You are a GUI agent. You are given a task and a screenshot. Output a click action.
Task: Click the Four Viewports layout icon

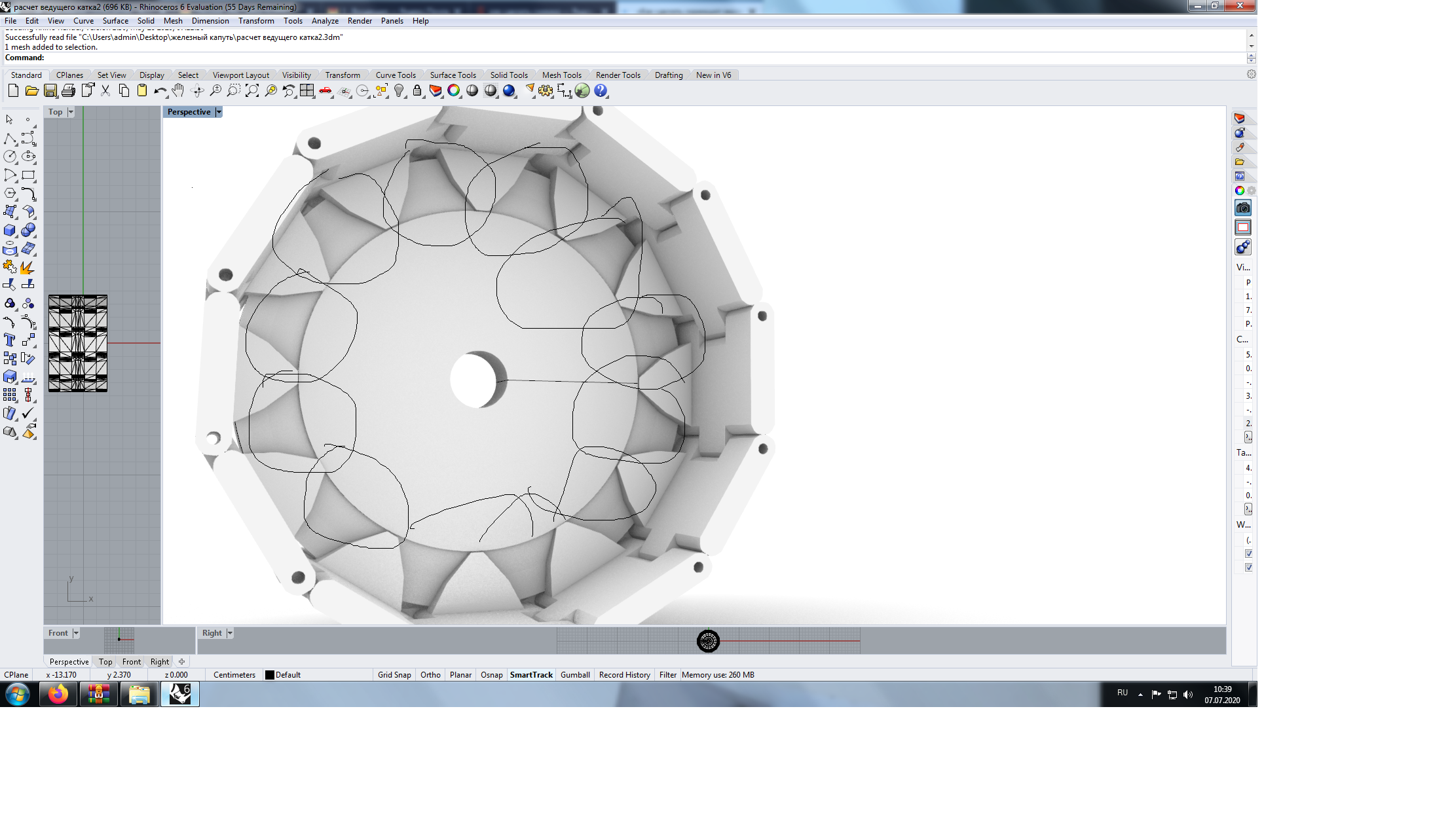[307, 91]
